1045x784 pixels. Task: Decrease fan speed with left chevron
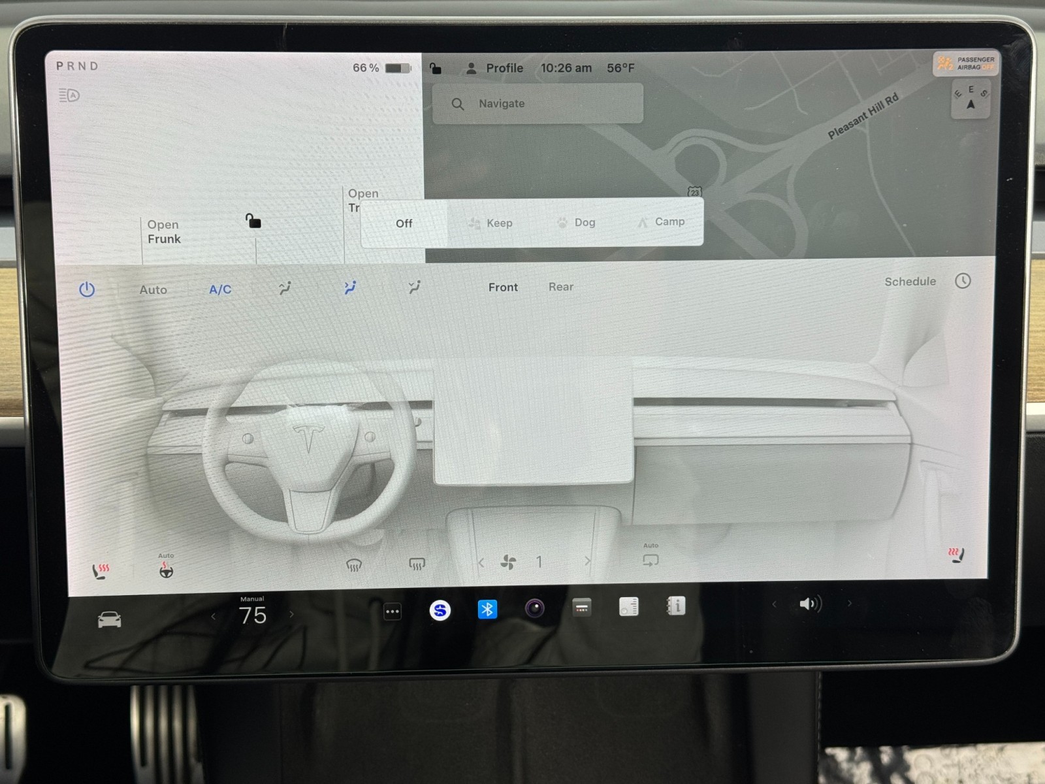(x=481, y=562)
